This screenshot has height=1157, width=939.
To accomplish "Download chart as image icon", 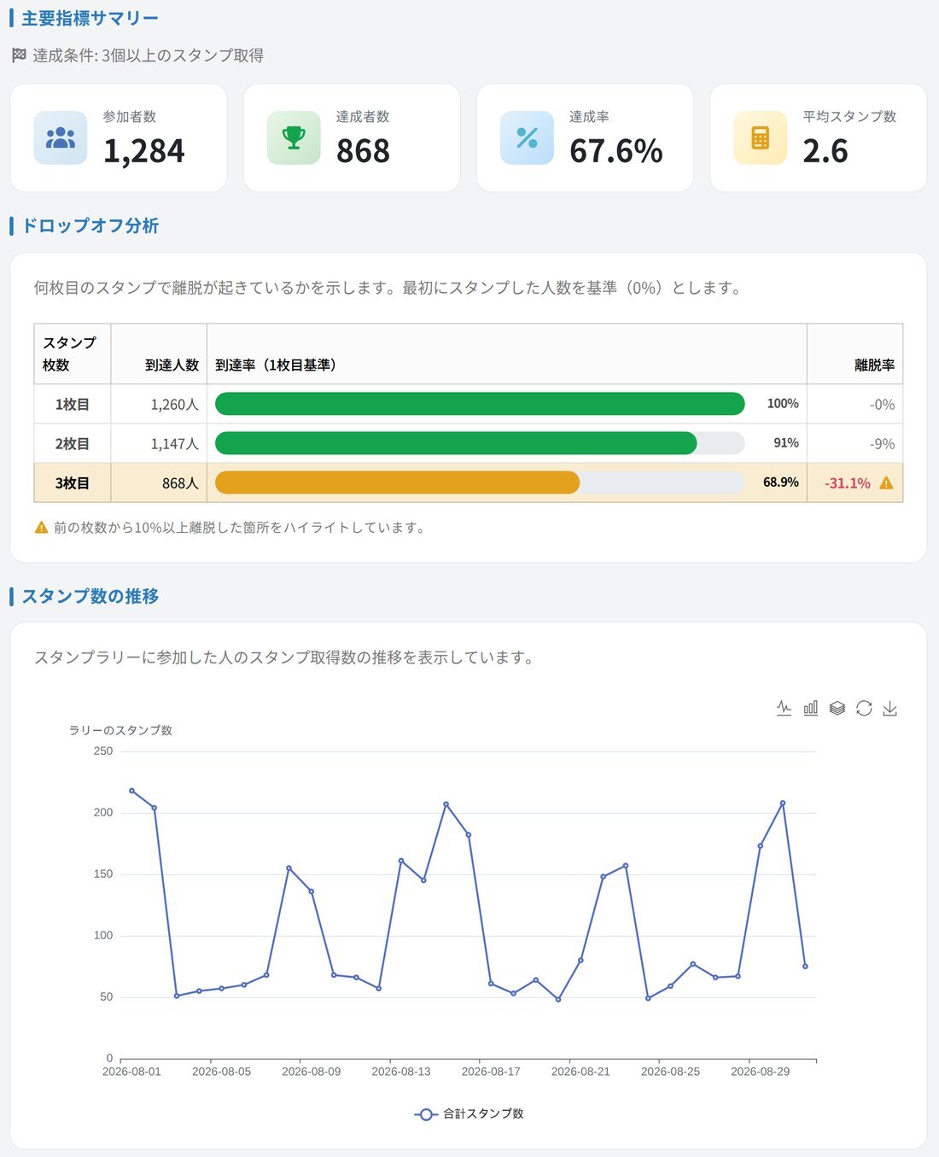I will pyautogui.click(x=890, y=708).
